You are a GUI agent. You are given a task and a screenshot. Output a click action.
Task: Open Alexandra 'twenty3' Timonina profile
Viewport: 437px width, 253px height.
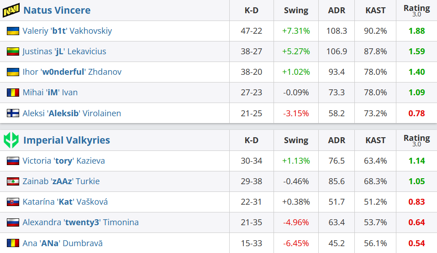(x=80, y=222)
